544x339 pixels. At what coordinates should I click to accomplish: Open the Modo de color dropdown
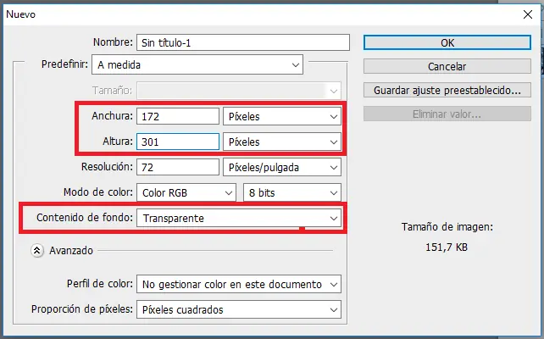187,193
